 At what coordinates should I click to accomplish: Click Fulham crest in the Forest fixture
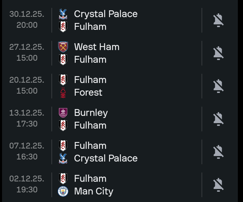pos(63,80)
